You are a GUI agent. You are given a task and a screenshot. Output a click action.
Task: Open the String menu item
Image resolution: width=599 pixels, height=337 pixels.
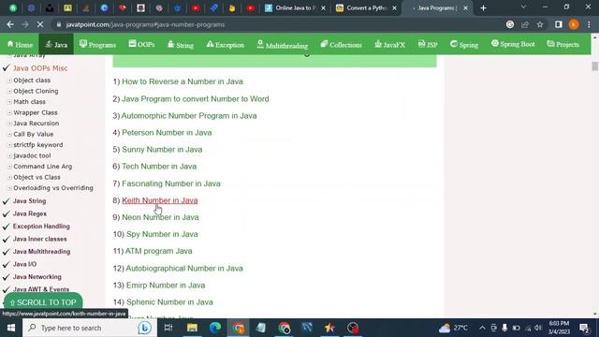click(181, 44)
